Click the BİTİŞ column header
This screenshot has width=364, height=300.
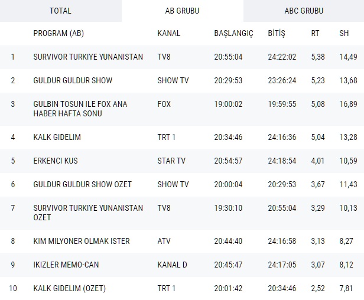tap(276, 34)
